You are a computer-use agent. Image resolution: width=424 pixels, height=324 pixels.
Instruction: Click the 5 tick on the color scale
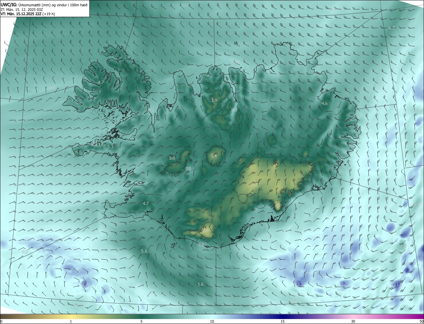pyautogui.click(x=141, y=321)
